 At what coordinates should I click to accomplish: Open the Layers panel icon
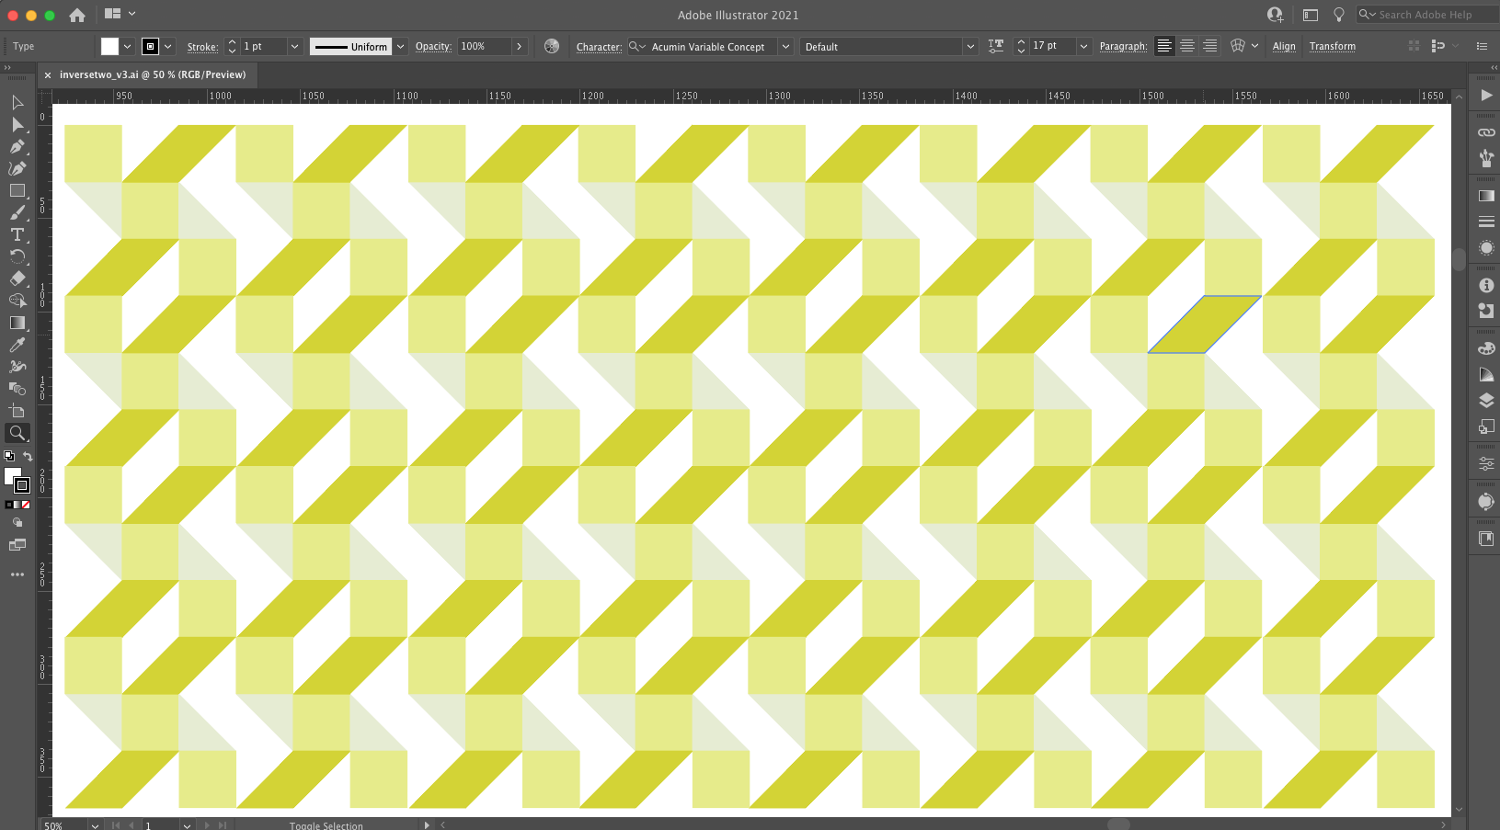coord(1486,400)
